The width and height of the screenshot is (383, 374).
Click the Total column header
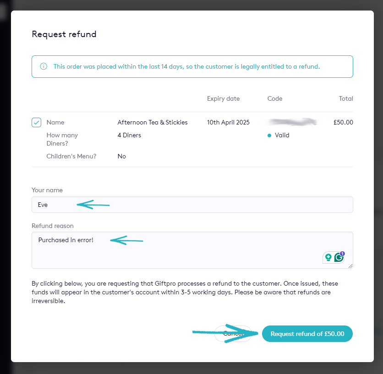(x=346, y=99)
